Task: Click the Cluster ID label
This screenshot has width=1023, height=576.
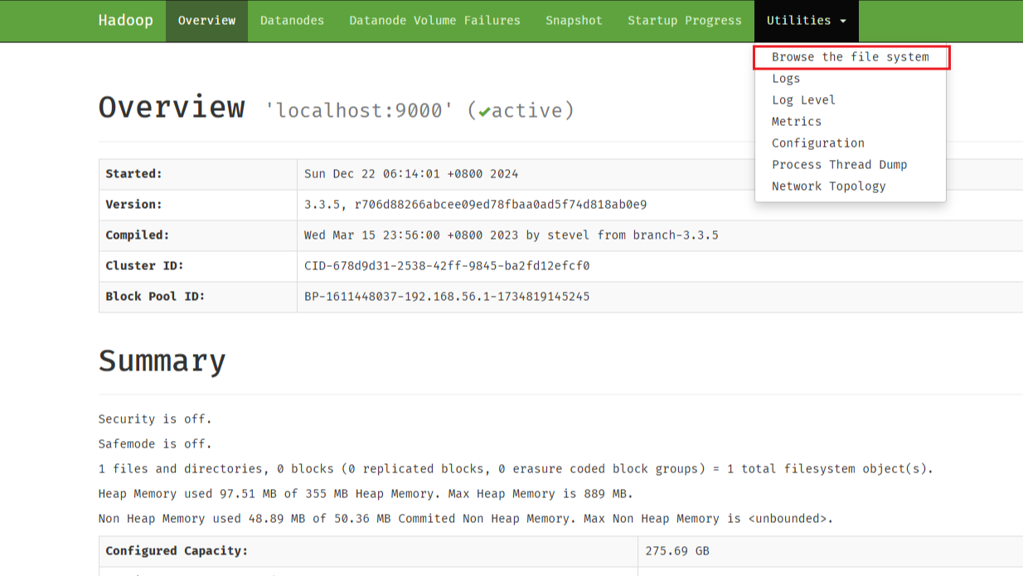Action: click(144, 266)
